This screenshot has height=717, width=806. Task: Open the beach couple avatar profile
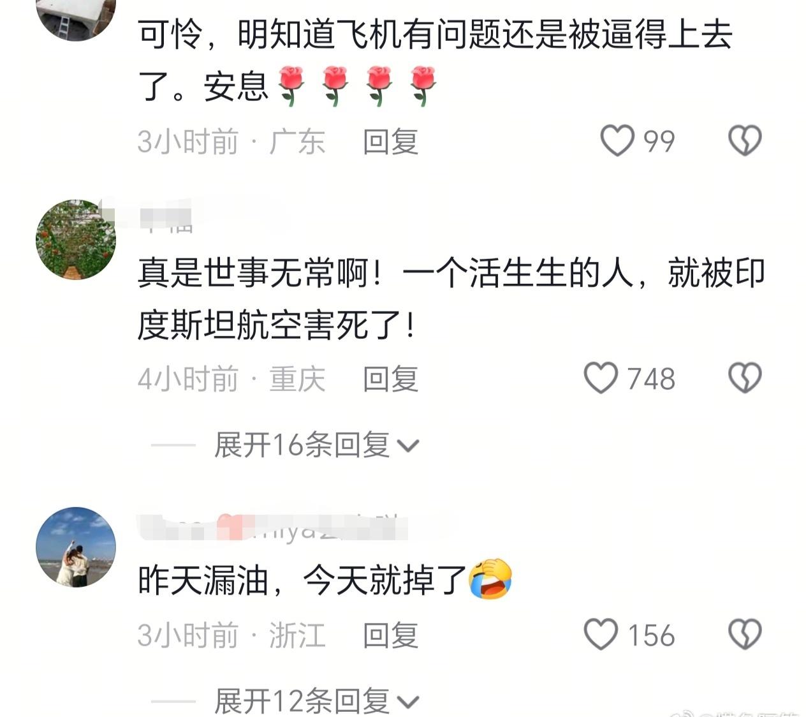[76, 547]
